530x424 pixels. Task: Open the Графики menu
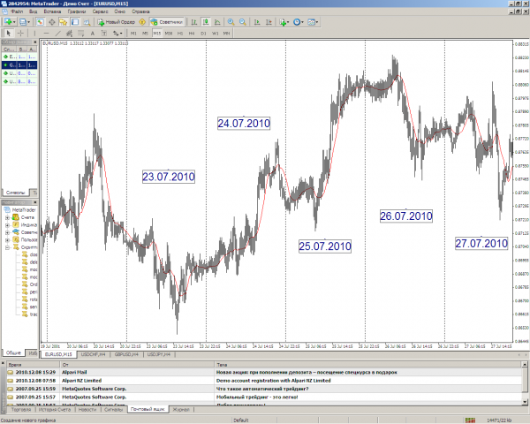click(x=76, y=11)
